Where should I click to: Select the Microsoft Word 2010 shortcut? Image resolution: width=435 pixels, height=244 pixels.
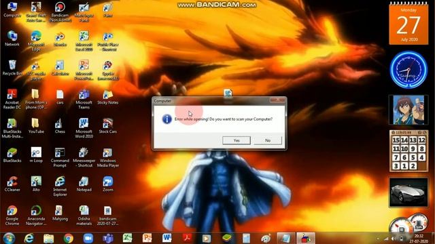[84, 128]
